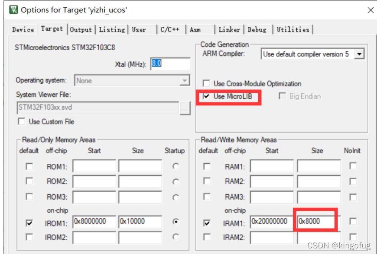
Task: Enable NoInit for RAM3
Action: (x=353, y=197)
